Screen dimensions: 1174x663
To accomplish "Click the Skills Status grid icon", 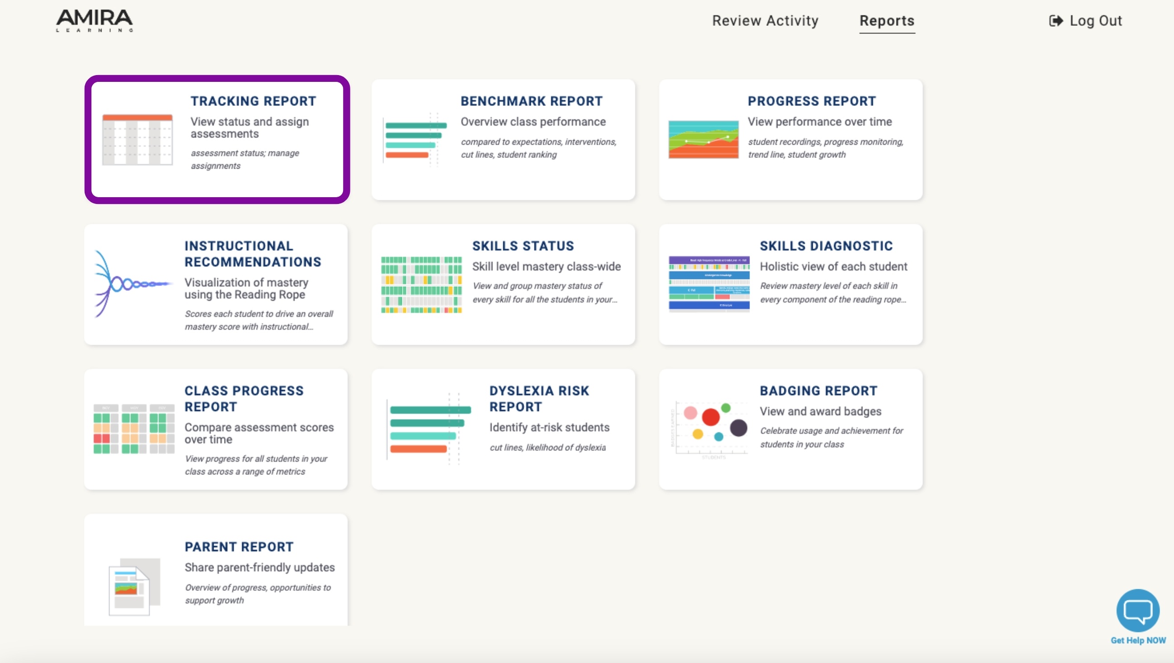I will tap(421, 284).
